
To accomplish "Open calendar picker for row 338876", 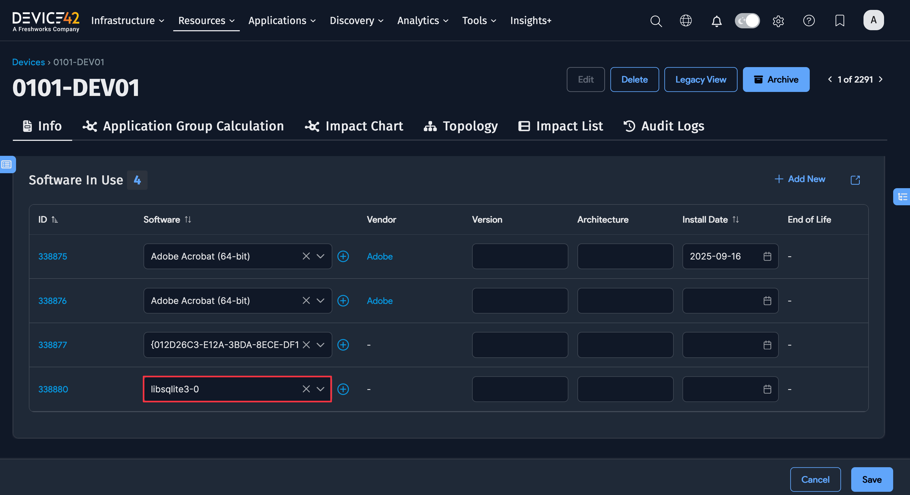I will (x=767, y=301).
